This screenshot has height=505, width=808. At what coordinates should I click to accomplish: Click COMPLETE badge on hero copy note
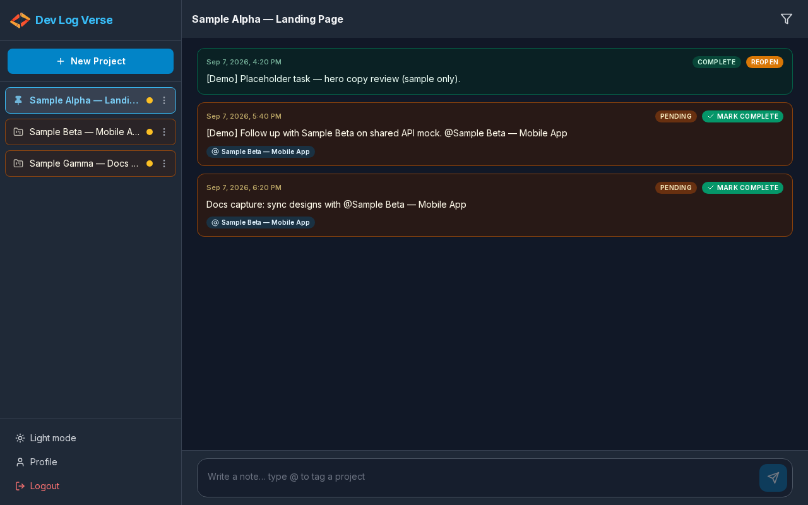pyautogui.click(x=716, y=62)
